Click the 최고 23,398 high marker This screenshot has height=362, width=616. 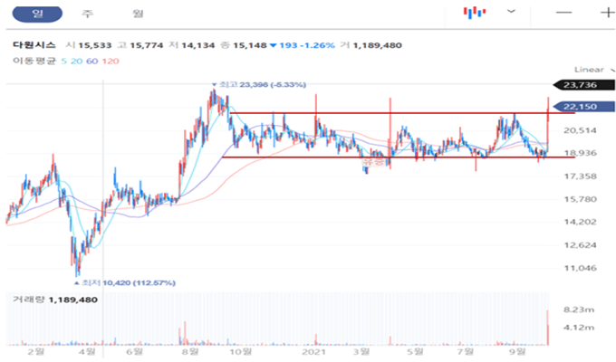259,84
